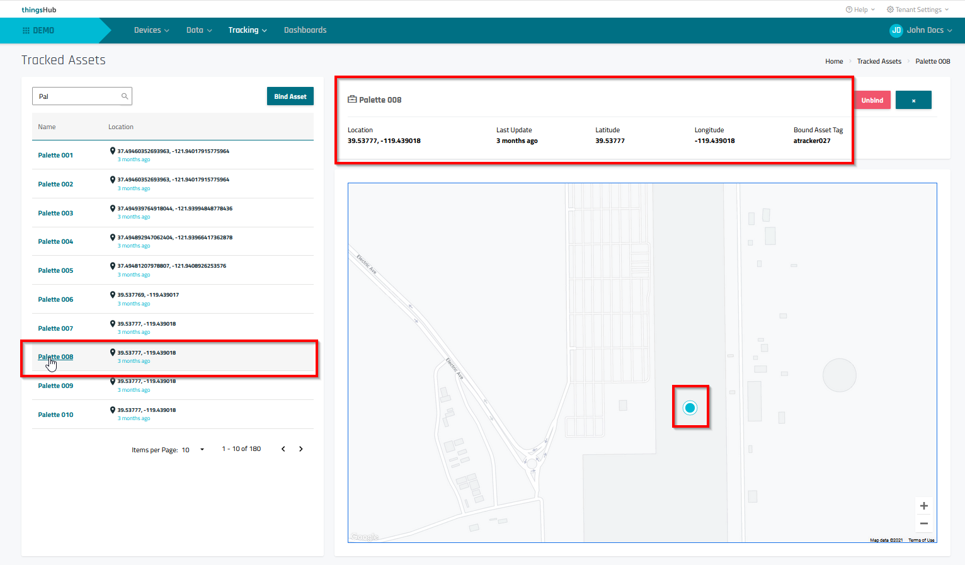Click the map zoom out minus

tap(923, 523)
